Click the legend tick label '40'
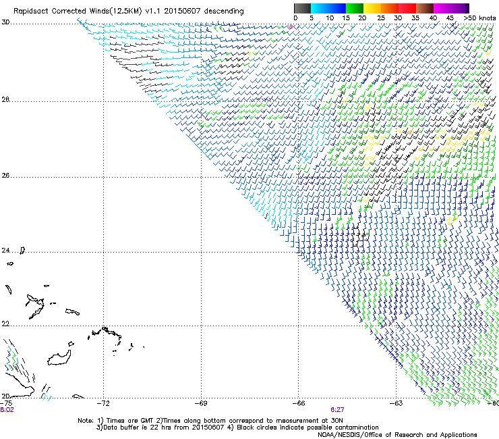 433,18
